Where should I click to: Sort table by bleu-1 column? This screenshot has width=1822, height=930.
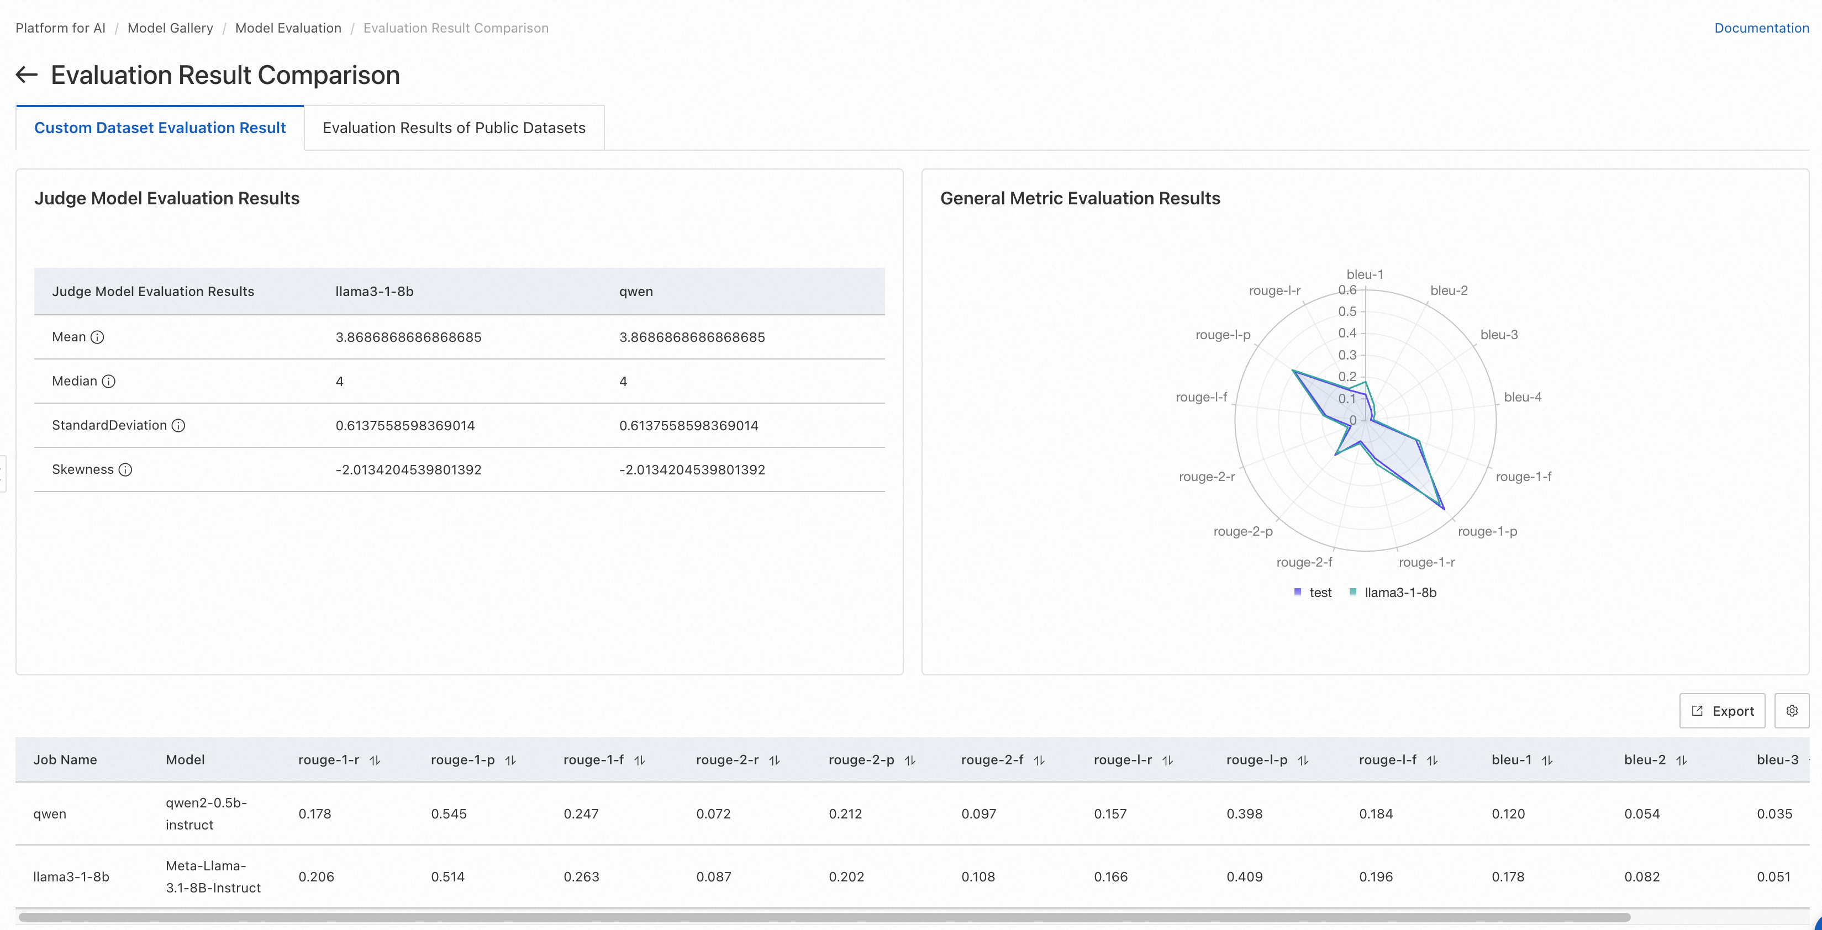click(1547, 760)
